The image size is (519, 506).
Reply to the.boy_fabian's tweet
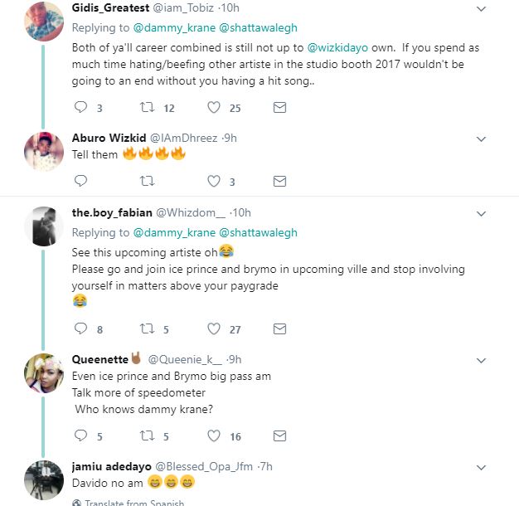coord(80,328)
